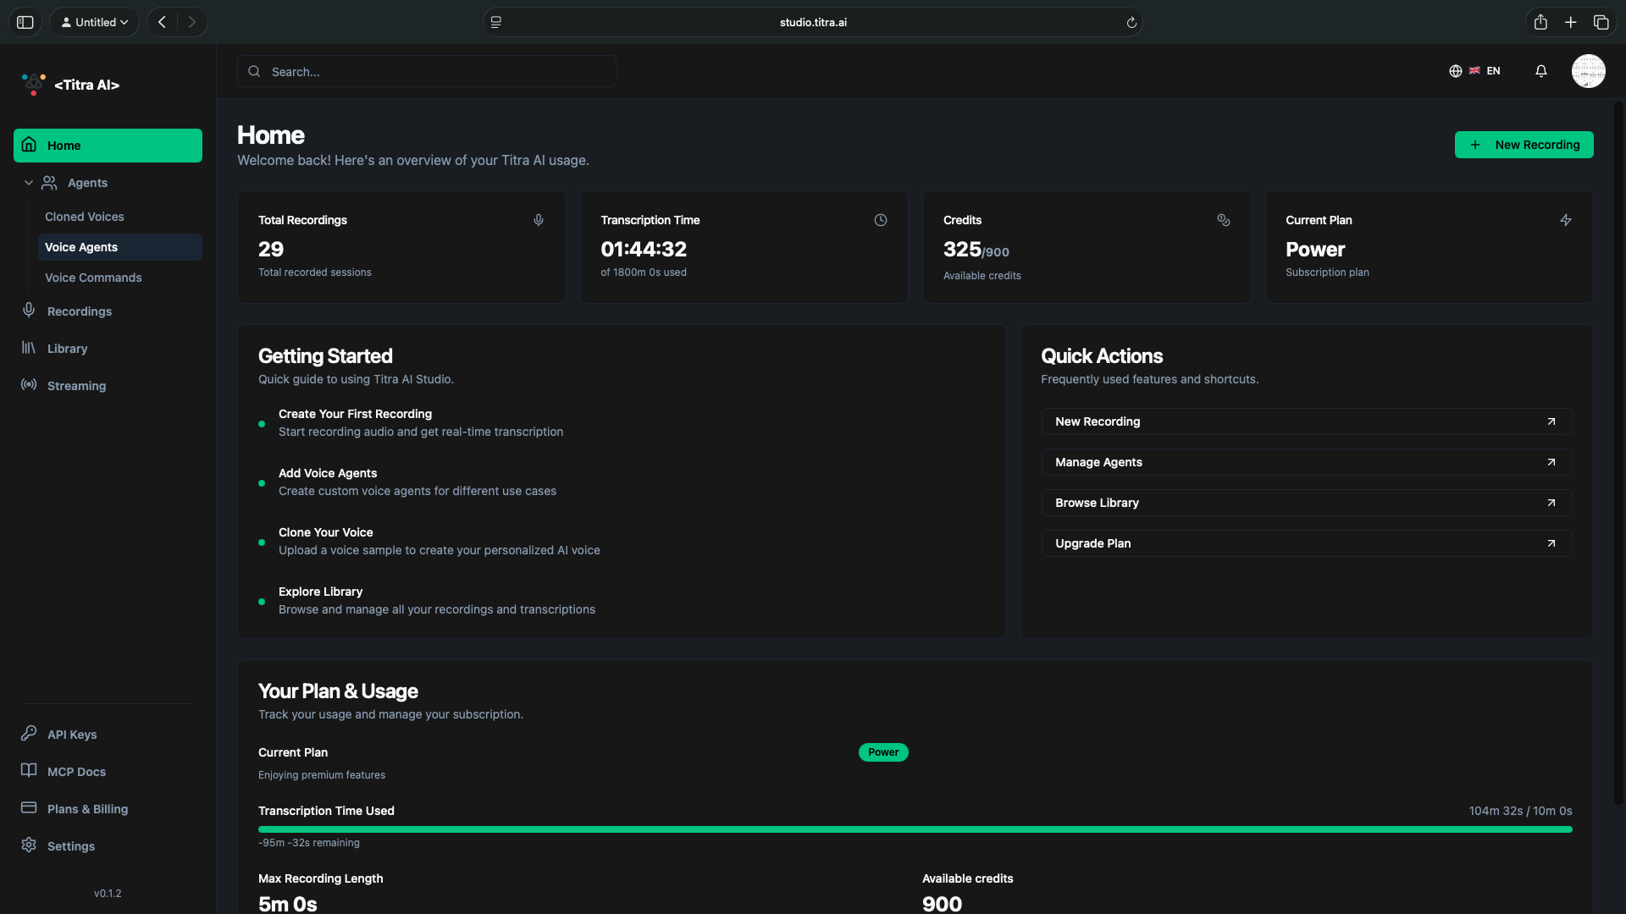Click the green New Recording button
This screenshot has height=914, width=1626.
pyautogui.click(x=1524, y=145)
